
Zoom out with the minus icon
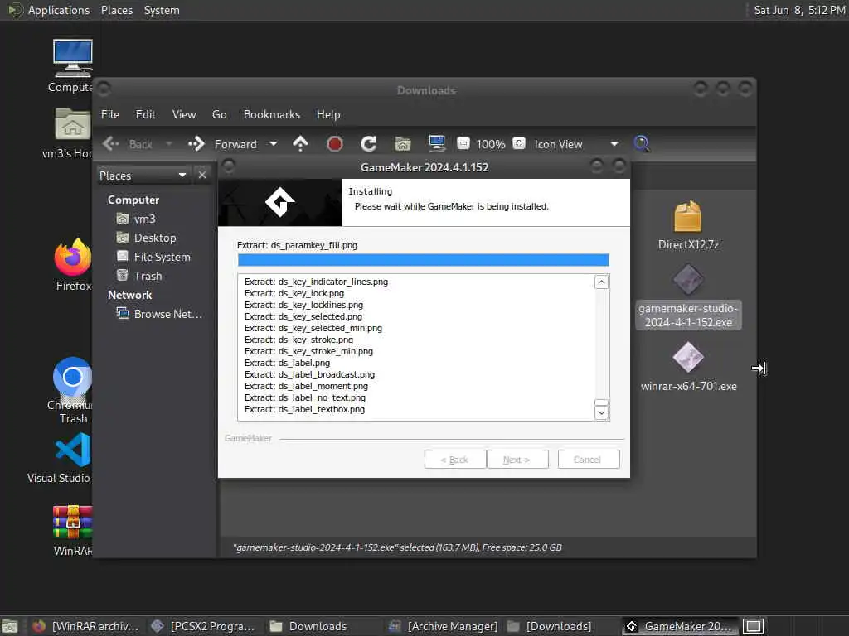click(463, 143)
